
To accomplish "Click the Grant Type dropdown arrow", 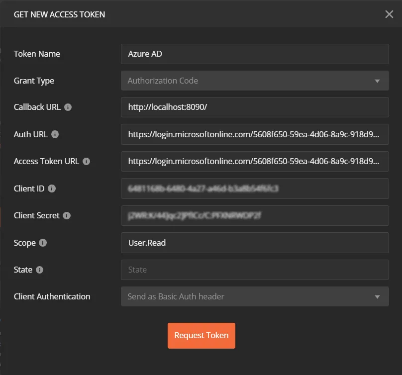I will (x=377, y=81).
